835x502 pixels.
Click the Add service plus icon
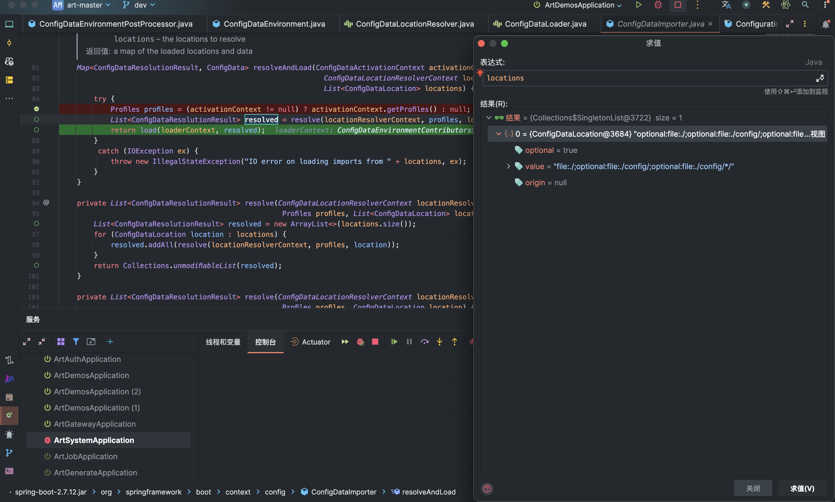pyautogui.click(x=110, y=342)
